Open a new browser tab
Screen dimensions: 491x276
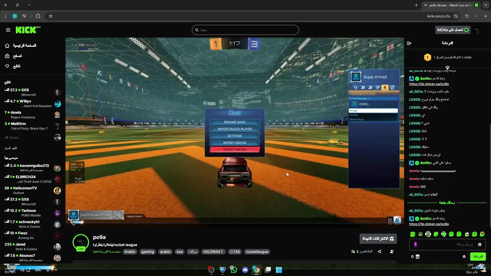tap(416, 5)
